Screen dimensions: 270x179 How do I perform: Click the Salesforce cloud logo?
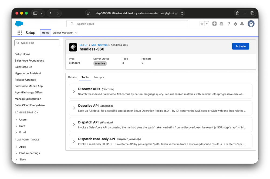tap(19, 23)
